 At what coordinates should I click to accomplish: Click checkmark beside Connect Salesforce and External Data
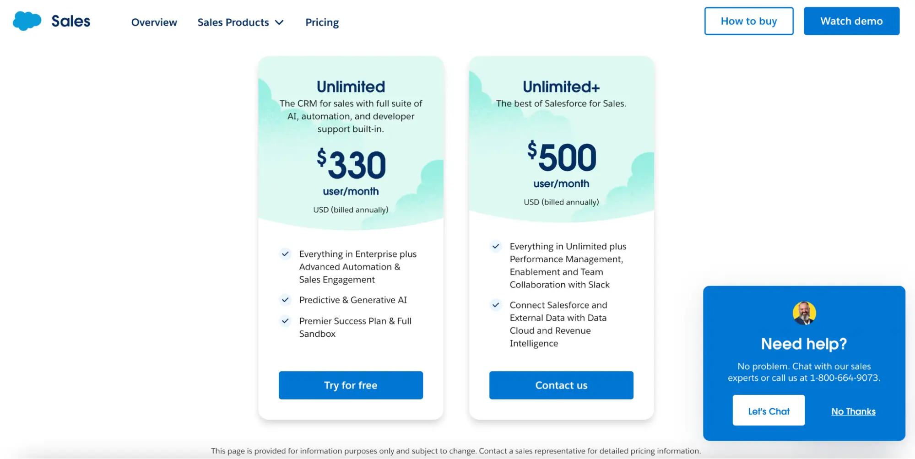pos(496,305)
